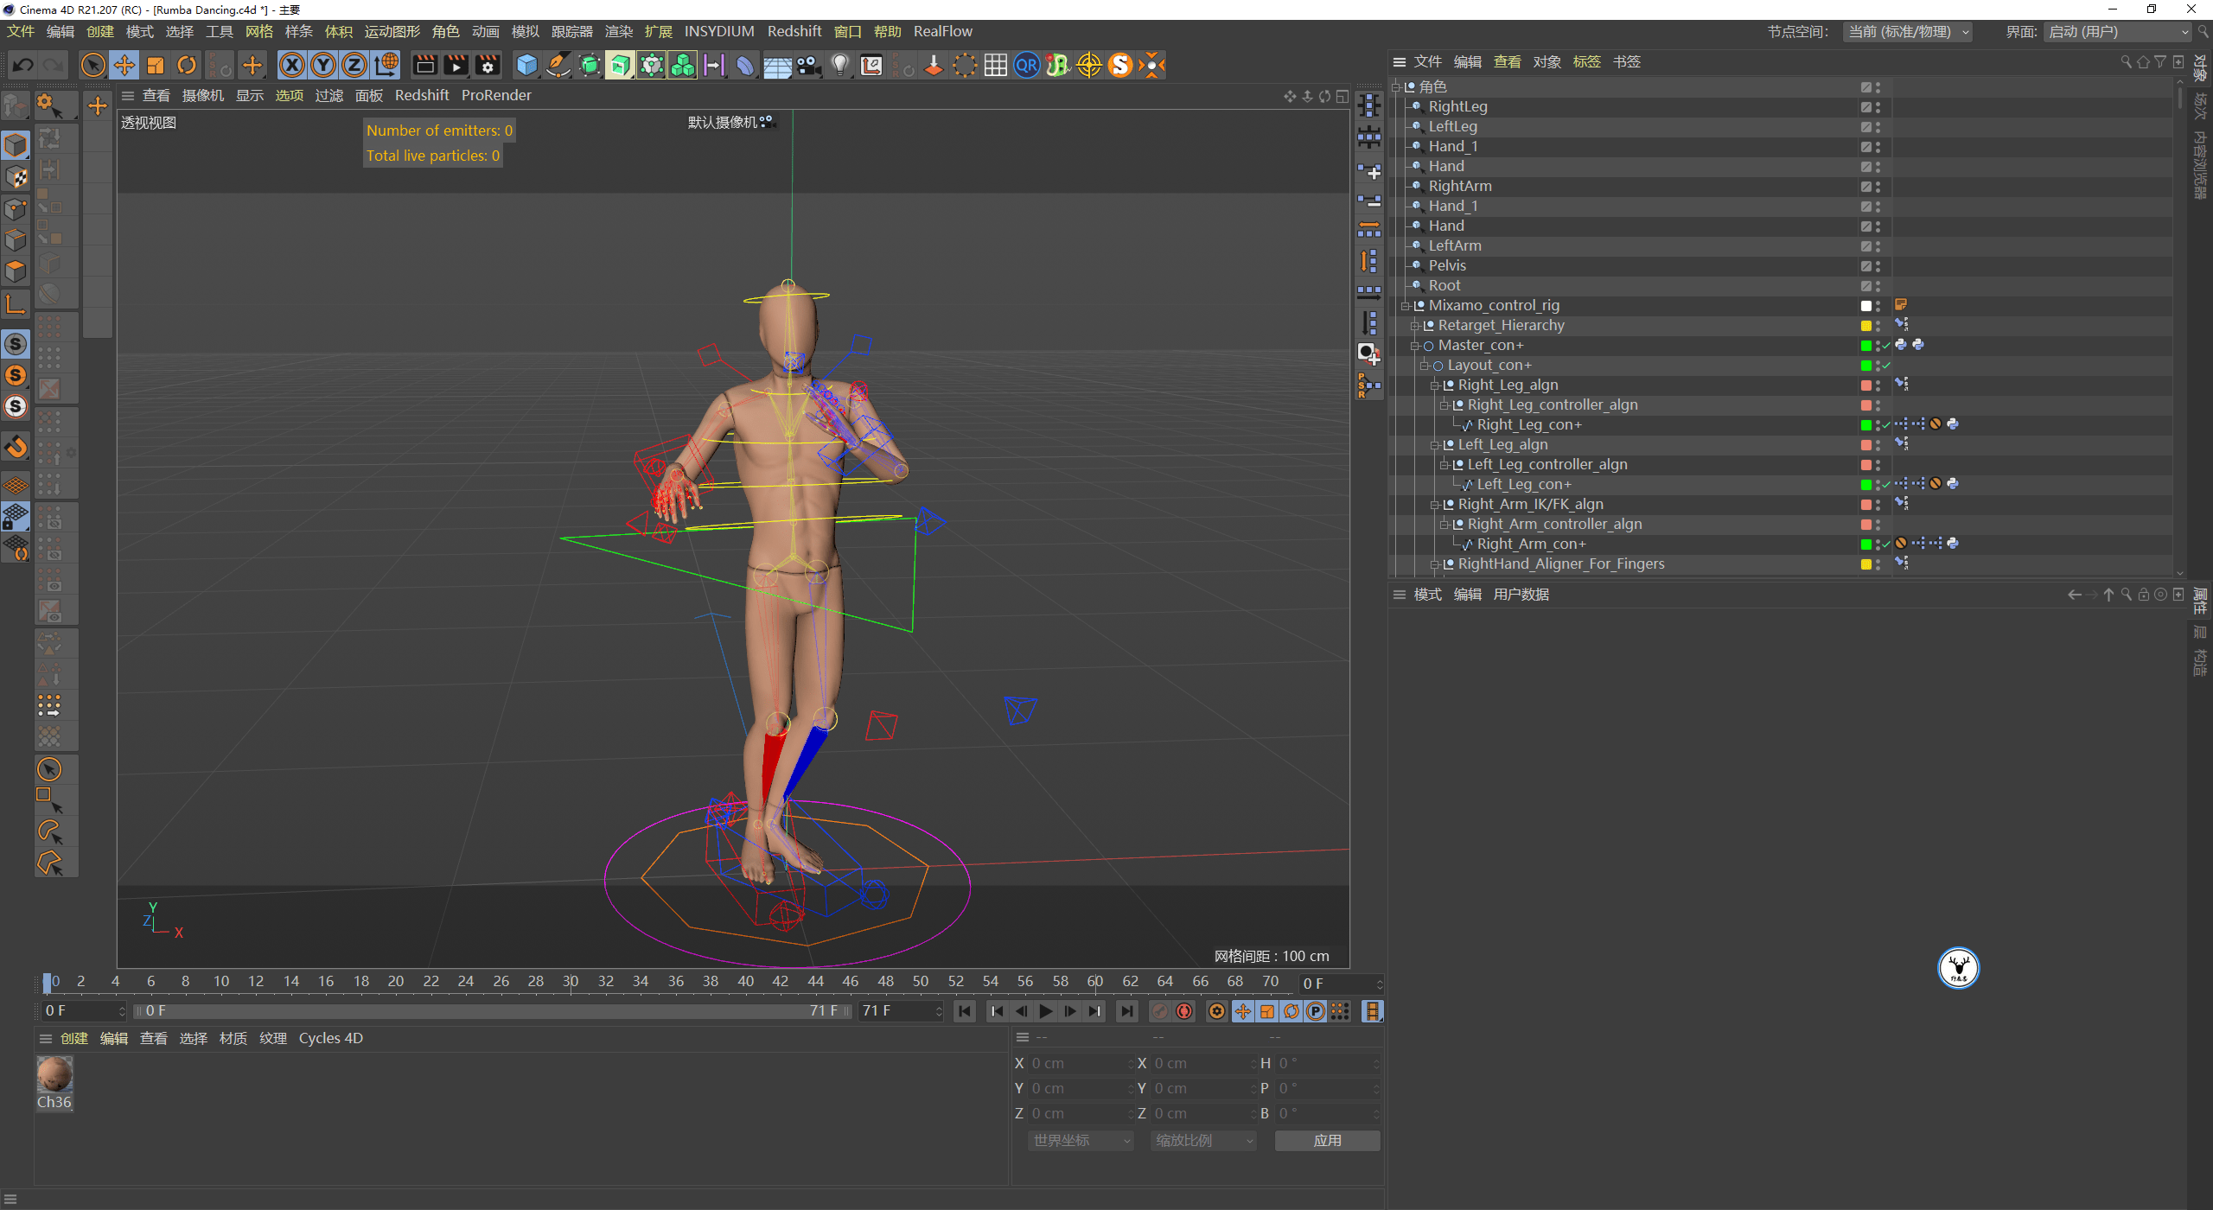Click the 应用 apply button

coord(1327,1140)
